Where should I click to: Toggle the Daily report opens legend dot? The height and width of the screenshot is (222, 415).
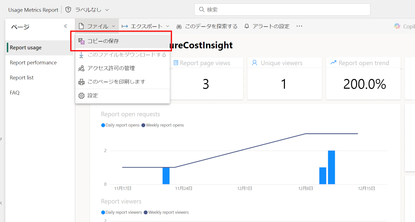pos(103,125)
